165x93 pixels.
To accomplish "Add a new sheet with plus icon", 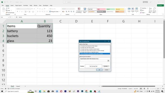I will [25, 86].
